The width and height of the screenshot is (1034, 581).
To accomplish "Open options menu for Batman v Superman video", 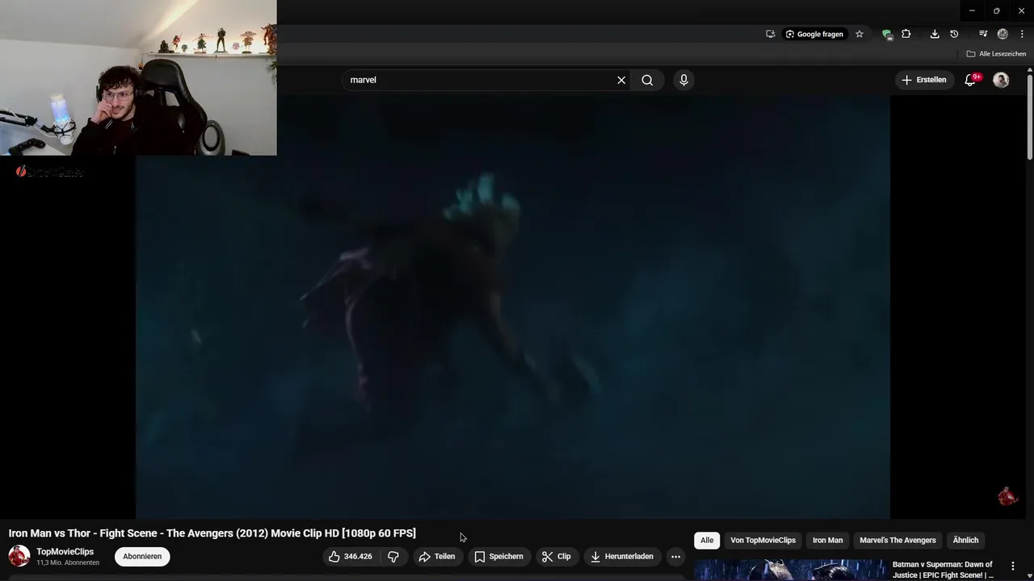I will coord(1012,566).
